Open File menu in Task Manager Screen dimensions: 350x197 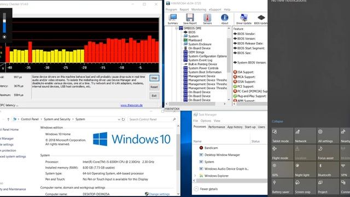(x=196, y=120)
